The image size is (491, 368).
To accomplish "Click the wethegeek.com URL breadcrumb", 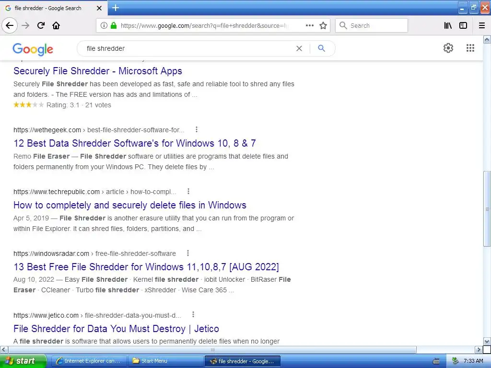I will pyautogui.click(x=99, y=130).
